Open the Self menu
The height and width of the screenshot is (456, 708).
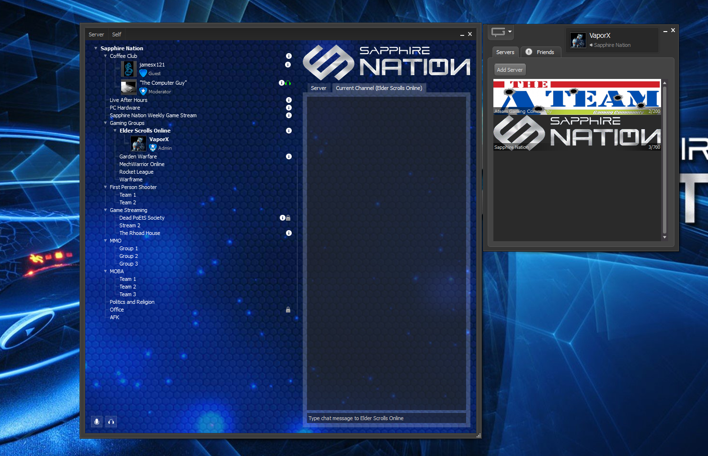click(x=116, y=34)
